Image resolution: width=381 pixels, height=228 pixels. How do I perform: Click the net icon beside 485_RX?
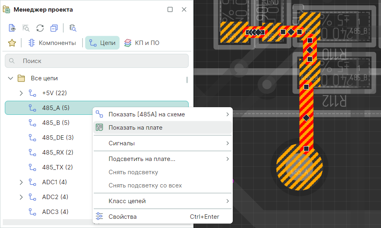[32, 152]
